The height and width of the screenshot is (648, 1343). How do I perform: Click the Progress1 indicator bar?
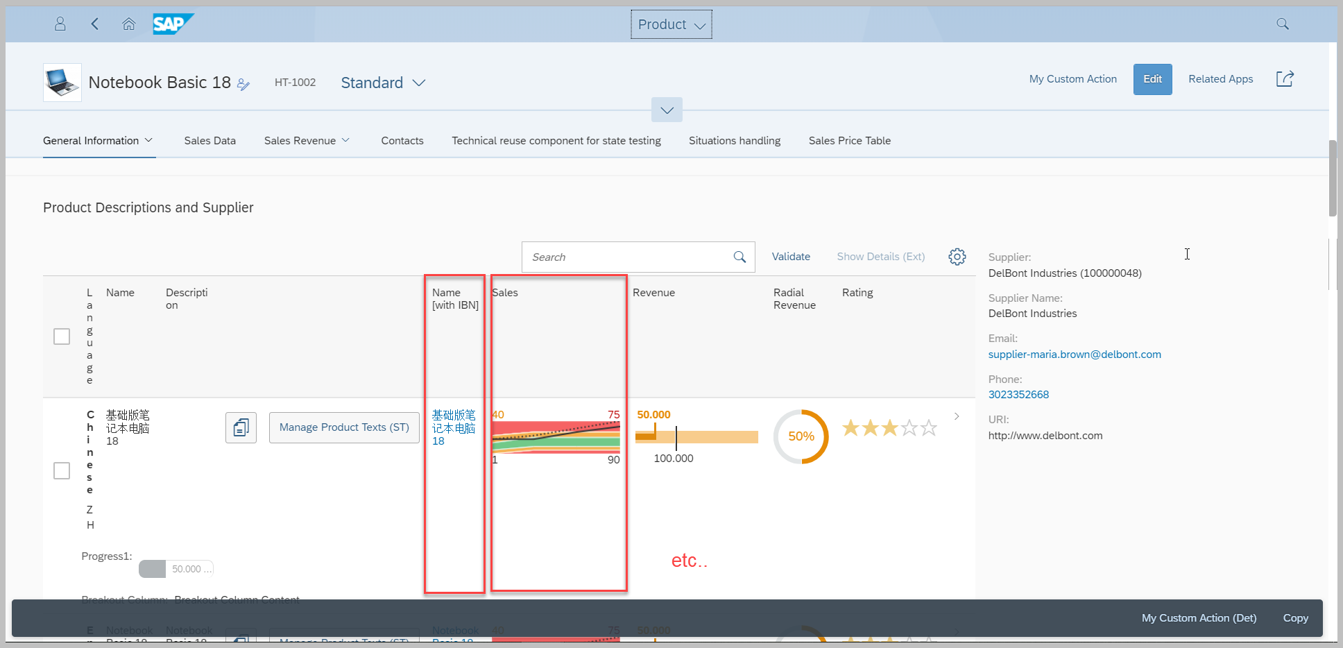(176, 569)
